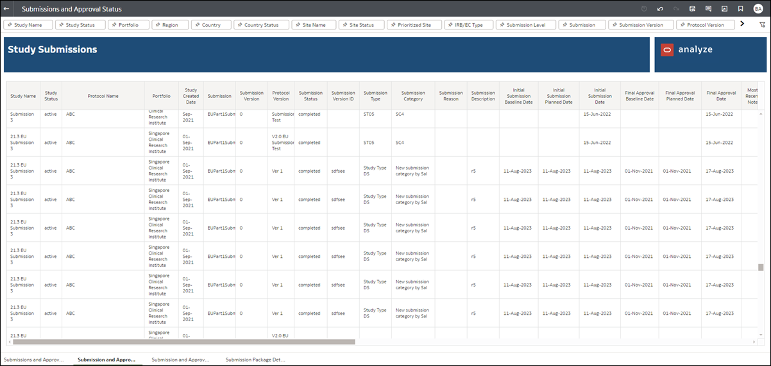771x366 pixels.
Task: Click the Submission Status column header
Action: click(x=311, y=96)
